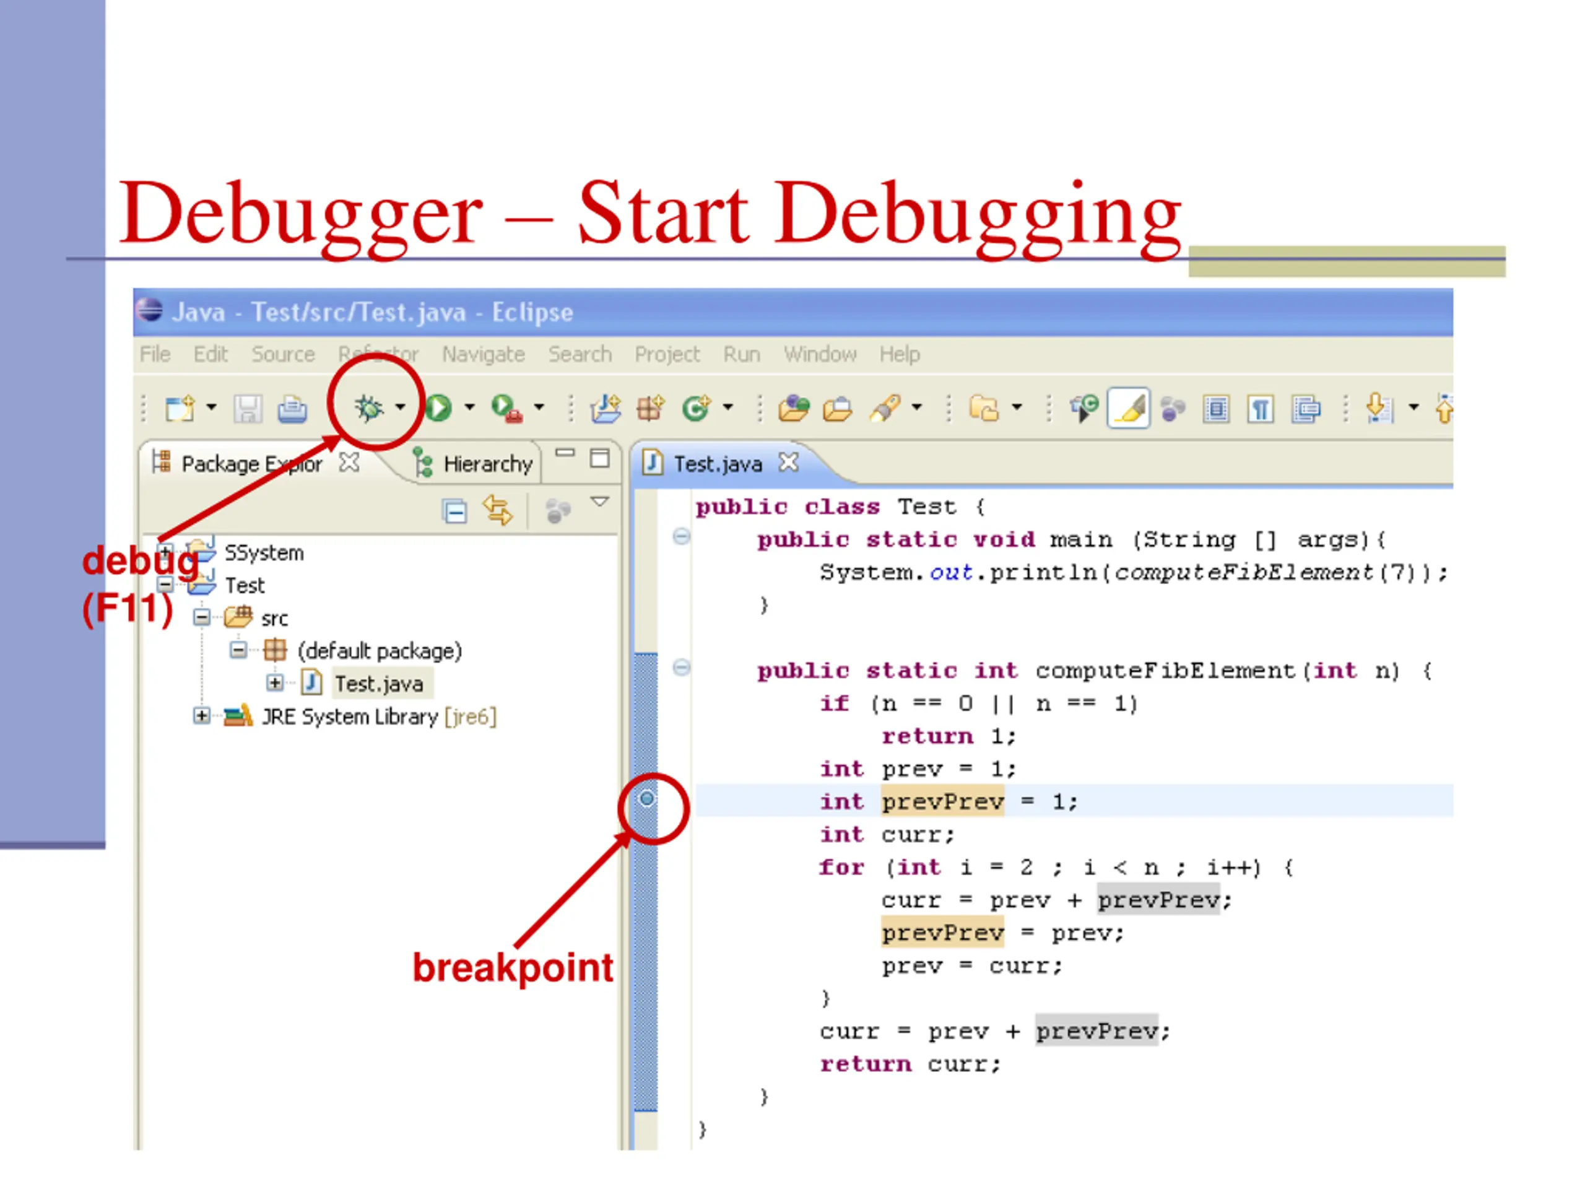Expand the Test.java tree node
Image resolution: width=1585 pixels, height=1189 pixels.
tap(274, 682)
